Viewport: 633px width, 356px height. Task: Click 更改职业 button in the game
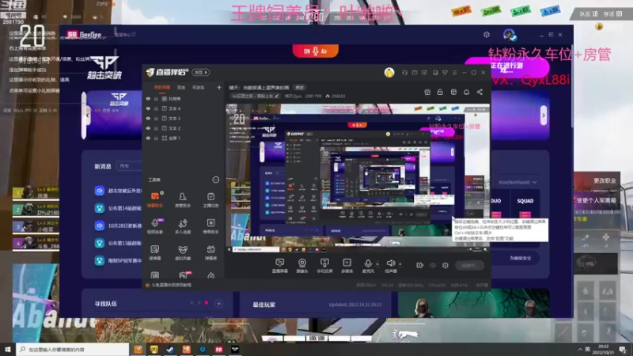pos(605,180)
